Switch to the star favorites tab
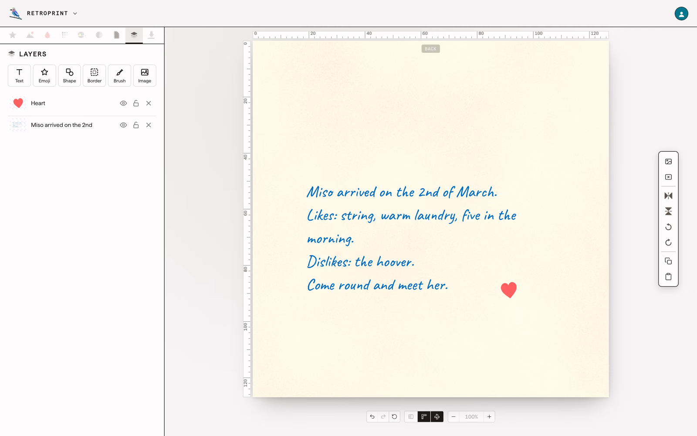The height and width of the screenshot is (436, 697). click(x=13, y=35)
